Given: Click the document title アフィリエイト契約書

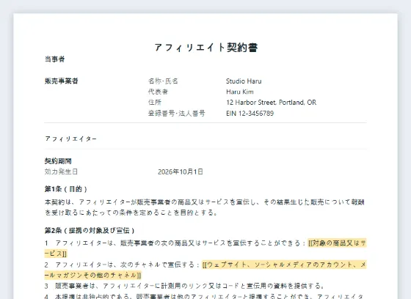Looking at the screenshot, I should click(206, 48).
